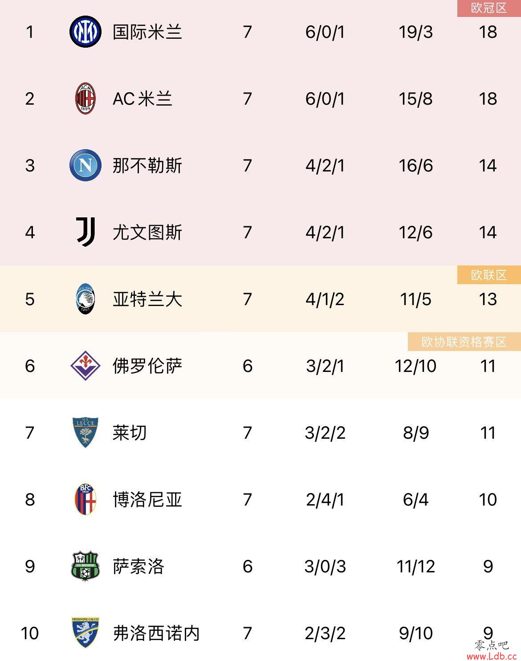Image resolution: width=521 pixels, height=661 pixels.
Task: Select the Lecce shield logo
Action: click(x=85, y=433)
